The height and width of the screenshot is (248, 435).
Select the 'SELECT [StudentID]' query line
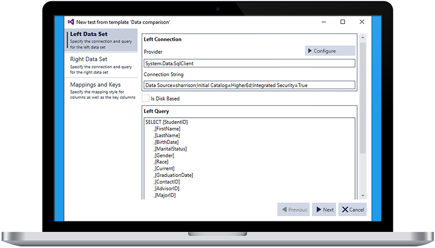[x=167, y=122]
